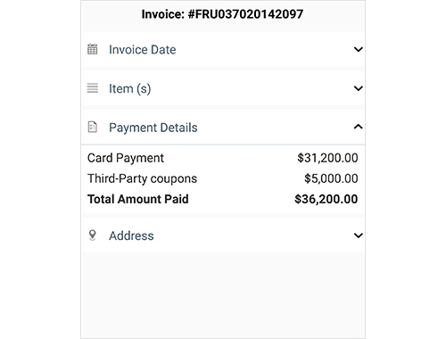Click the location pin icon beside Address
The height and width of the screenshot is (339, 446).
pos(93,236)
